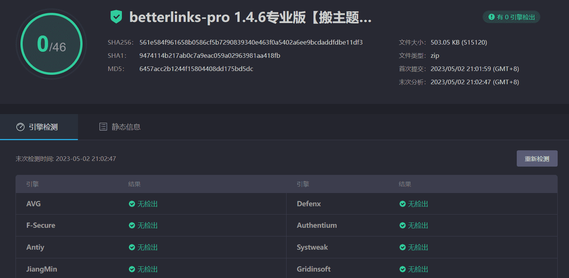
Task: Click the exclamation icon in the detection badge
Action: [491, 17]
